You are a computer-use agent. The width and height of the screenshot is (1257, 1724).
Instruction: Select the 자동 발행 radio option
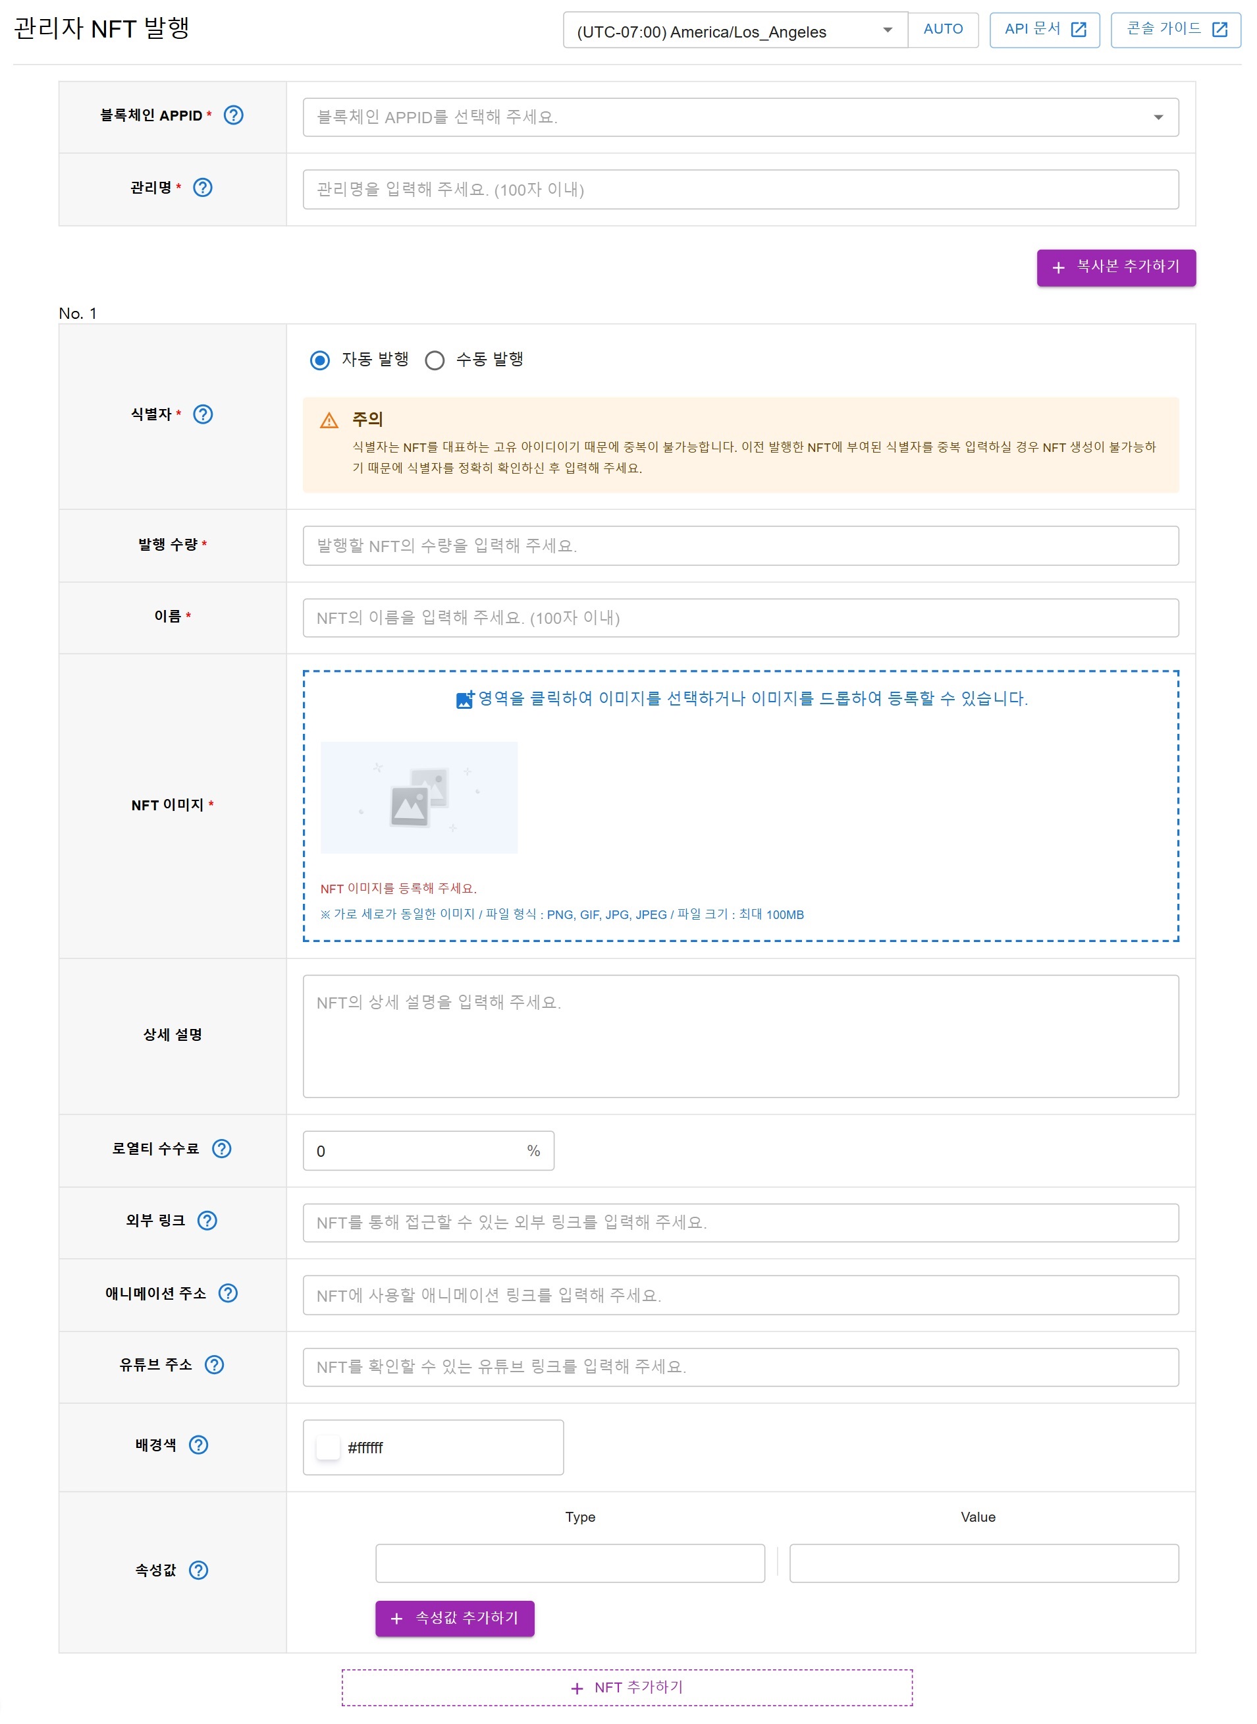tap(320, 361)
